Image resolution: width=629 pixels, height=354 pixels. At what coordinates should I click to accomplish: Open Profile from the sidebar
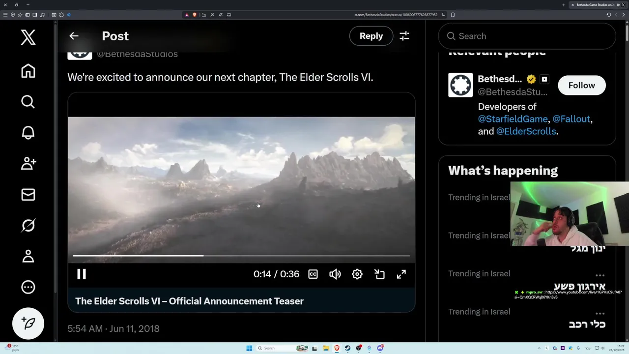(x=28, y=256)
